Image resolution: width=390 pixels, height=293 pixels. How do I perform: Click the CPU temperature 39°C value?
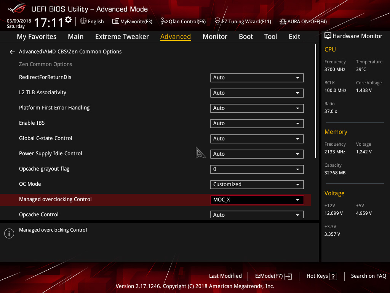point(361,69)
